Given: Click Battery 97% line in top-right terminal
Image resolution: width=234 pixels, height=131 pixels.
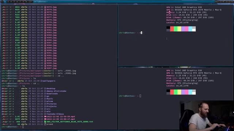Looking at the screenshot, I should click(182, 20).
